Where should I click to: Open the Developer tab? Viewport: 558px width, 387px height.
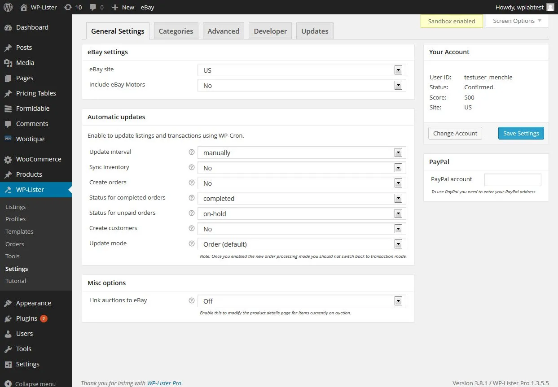pyautogui.click(x=270, y=30)
